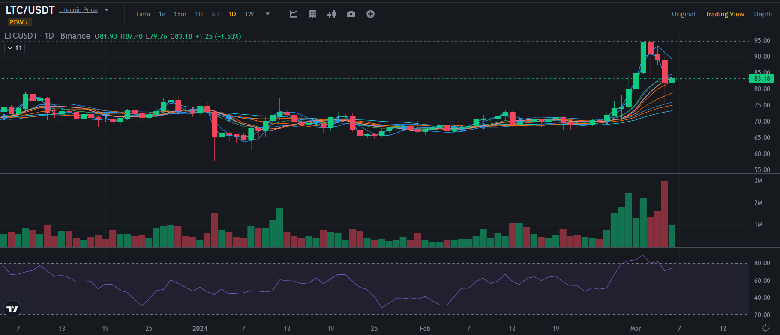This screenshot has width=780, height=335.
Task: Open the technical indicators chart icon
Action: [293, 14]
